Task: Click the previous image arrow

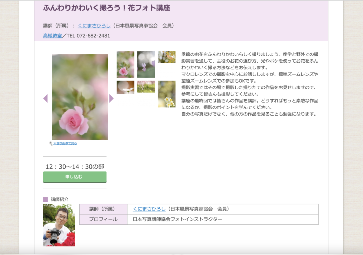Action: pyautogui.click(x=45, y=98)
